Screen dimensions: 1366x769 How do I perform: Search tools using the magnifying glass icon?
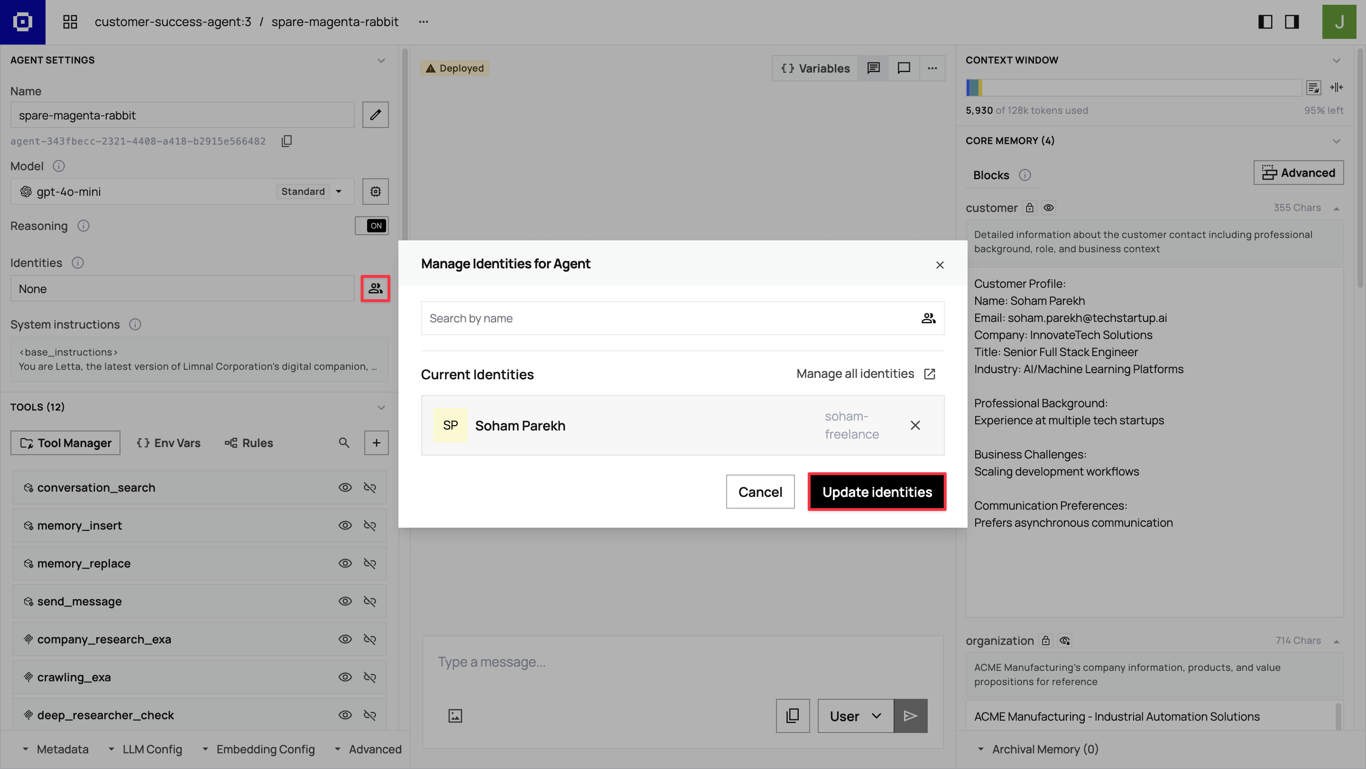[x=344, y=442]
